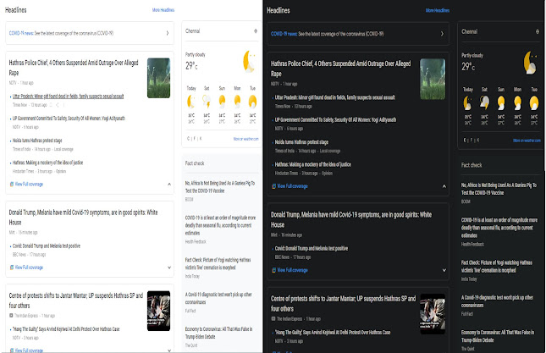Open More Headlines link in dark panel
The image size is (546, 353).
[438, 10]
